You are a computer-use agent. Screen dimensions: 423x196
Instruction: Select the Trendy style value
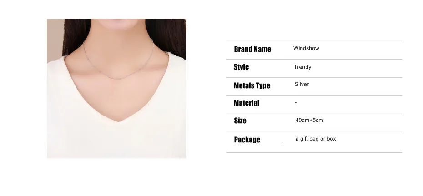(302, 67)
